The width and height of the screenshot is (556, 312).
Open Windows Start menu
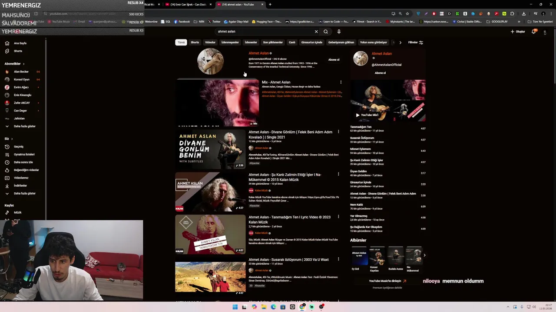tap(235, 307)
